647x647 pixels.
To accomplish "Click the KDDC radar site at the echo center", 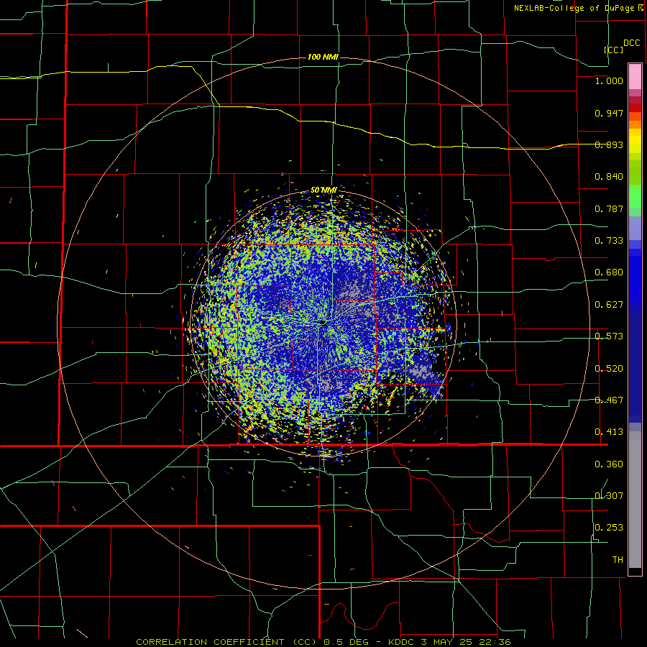I will (323, 323).
